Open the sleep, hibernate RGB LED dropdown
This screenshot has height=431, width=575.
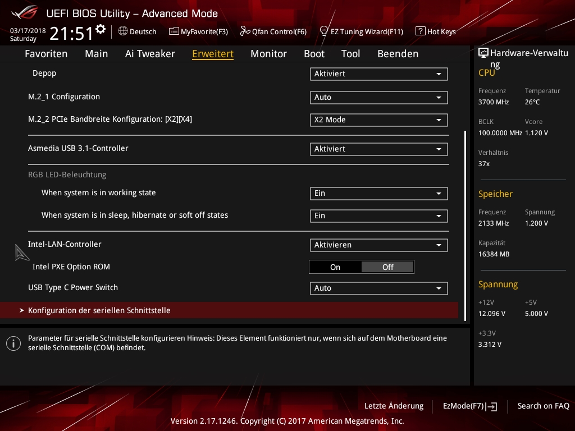click(379, 216)
